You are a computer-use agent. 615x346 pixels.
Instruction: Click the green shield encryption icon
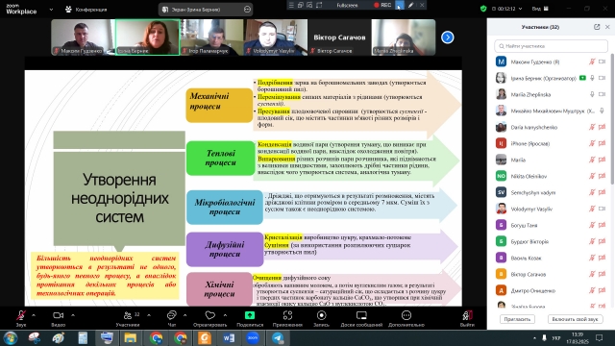point(483,9)
